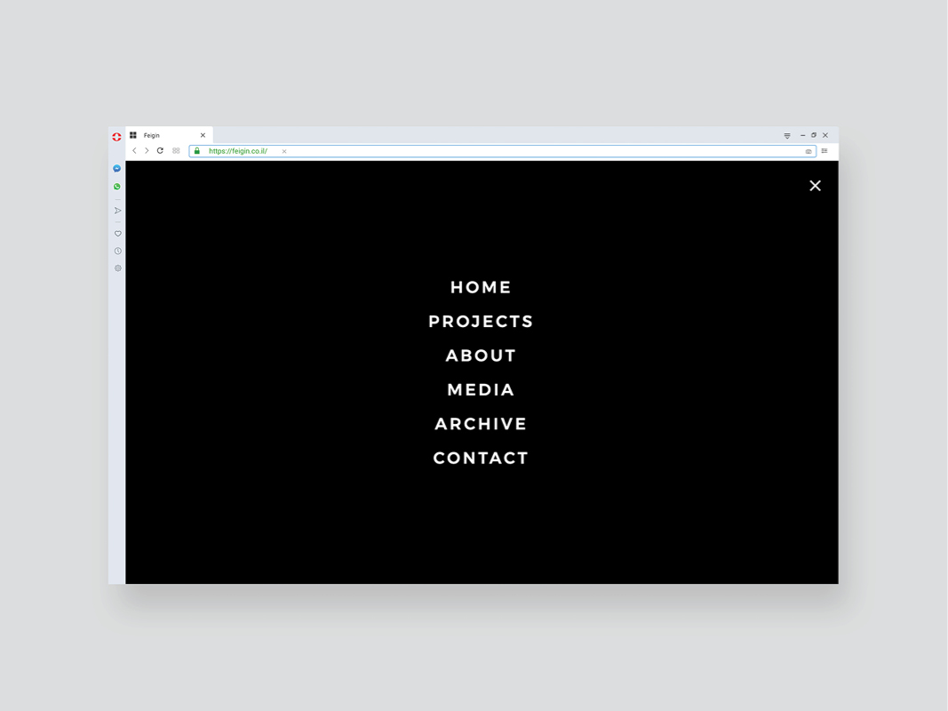Close the fullscreen navigation menu overlay
The image size is (948, 711).
click(x=815, y=186)
